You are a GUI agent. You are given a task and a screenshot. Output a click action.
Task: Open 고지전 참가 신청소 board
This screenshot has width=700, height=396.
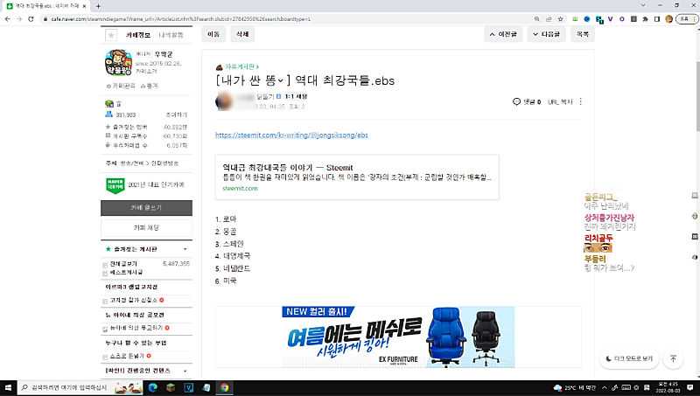click(134, 300)
